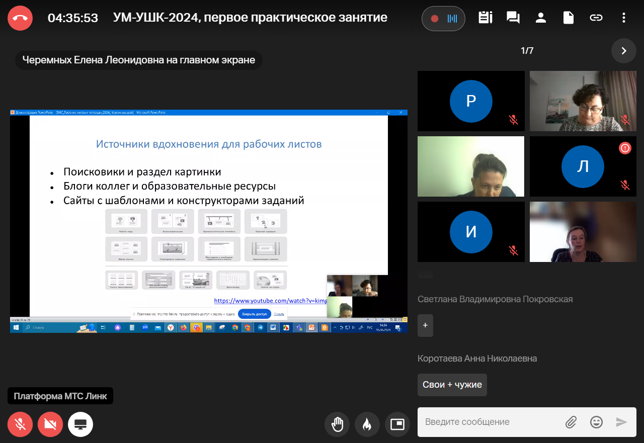Open the chat panel icon
The height and width of the screenshot is (443, 644).
513,18
